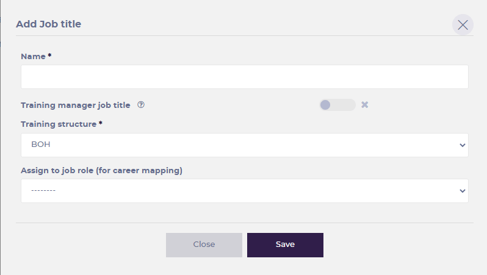
Task: Select the BOH value text
Action: (x=41, y=145)
